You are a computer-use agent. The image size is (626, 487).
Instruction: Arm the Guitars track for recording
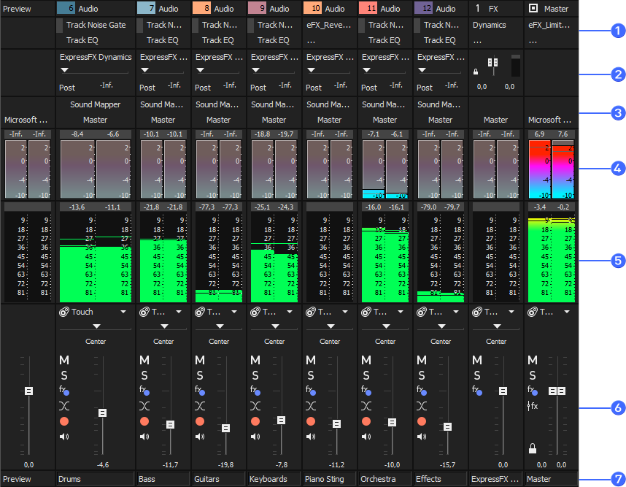point(200,421)
